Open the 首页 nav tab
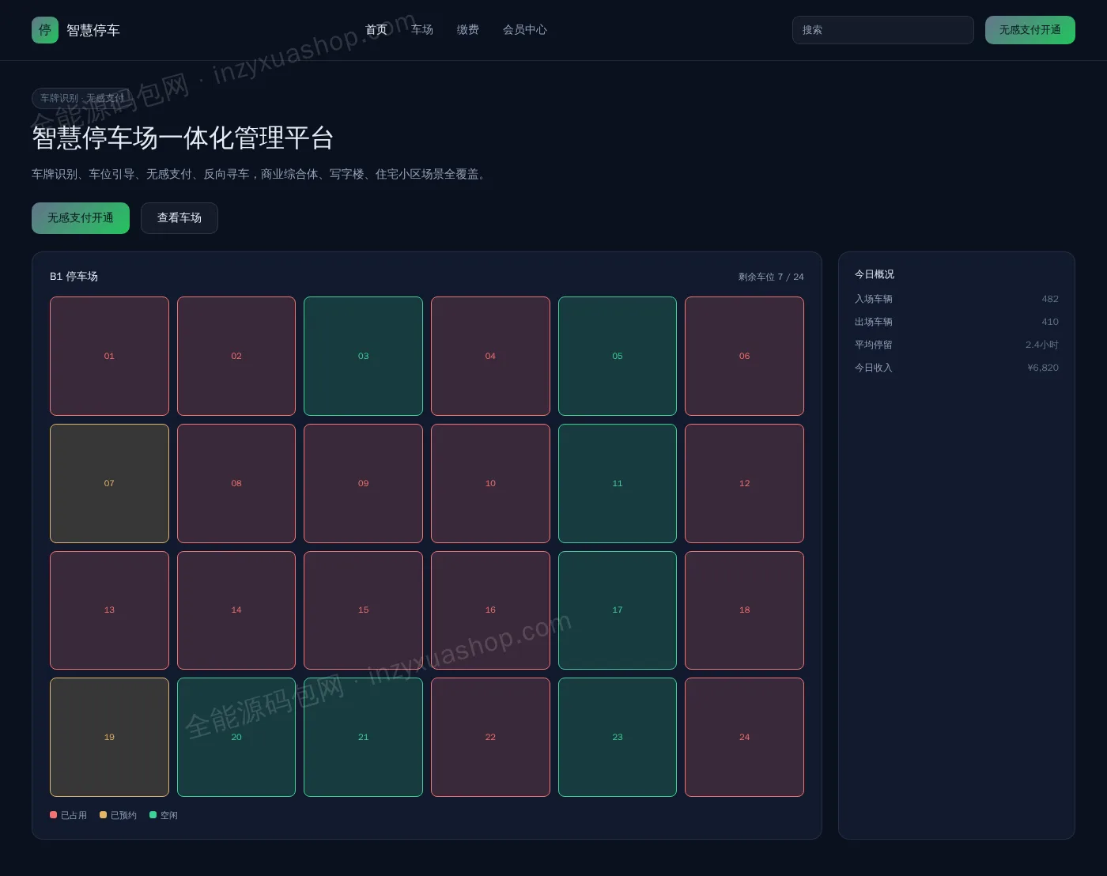Screen dimensions: 1107x876 click(x=376, y=30)
